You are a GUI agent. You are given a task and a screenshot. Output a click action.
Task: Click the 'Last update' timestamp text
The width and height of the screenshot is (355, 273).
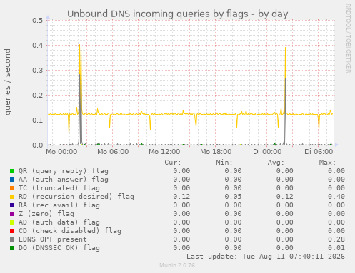tap(266, 257)
